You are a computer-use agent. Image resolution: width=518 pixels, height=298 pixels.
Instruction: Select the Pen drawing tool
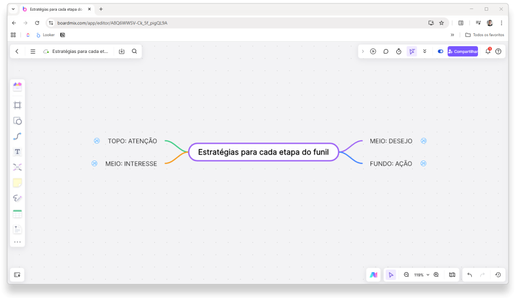(17, 198)
